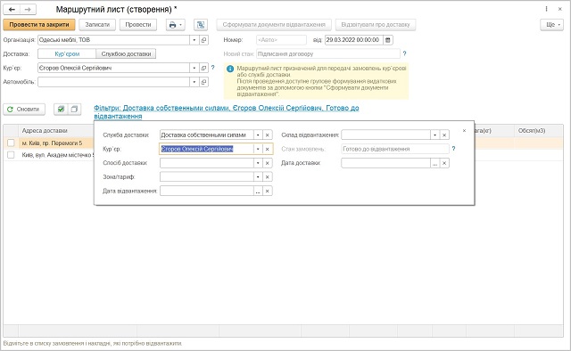
Task: Click the Автомобіль input field
Action: pyautogui.click(x=113, y=82)
